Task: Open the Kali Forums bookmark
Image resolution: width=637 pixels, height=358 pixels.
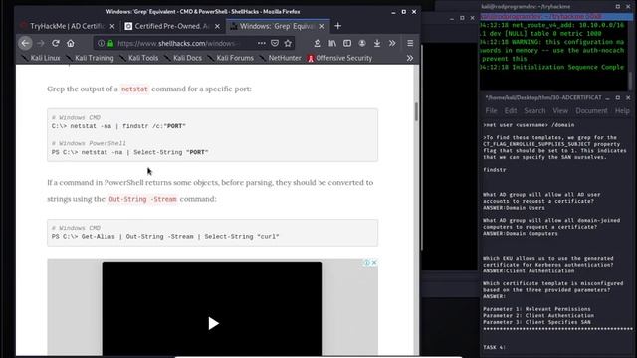Action: [231, 58]
